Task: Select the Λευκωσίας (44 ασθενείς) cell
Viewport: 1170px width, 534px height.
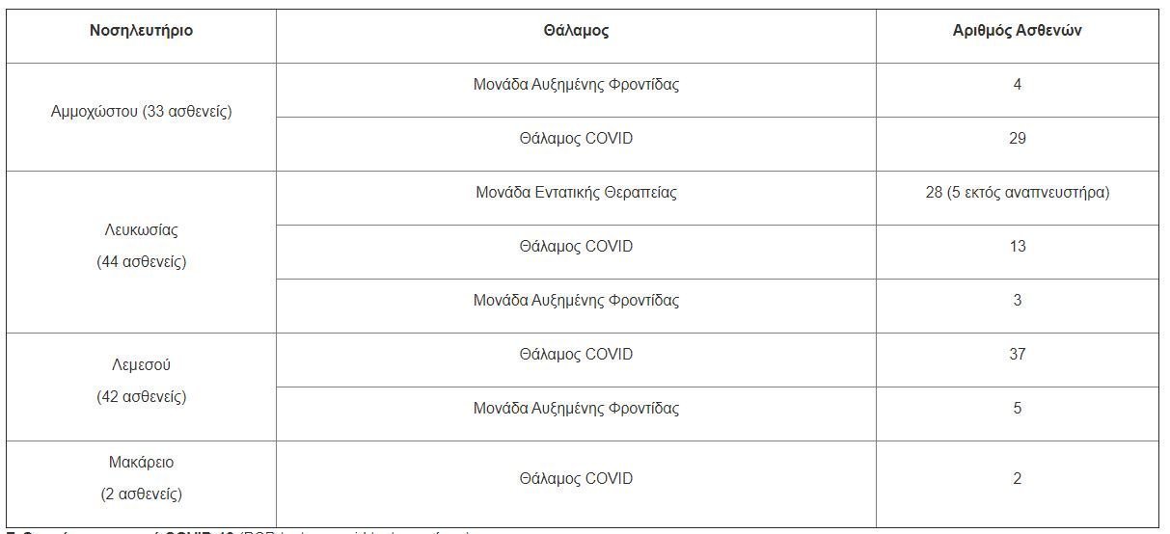Action: 141,253
